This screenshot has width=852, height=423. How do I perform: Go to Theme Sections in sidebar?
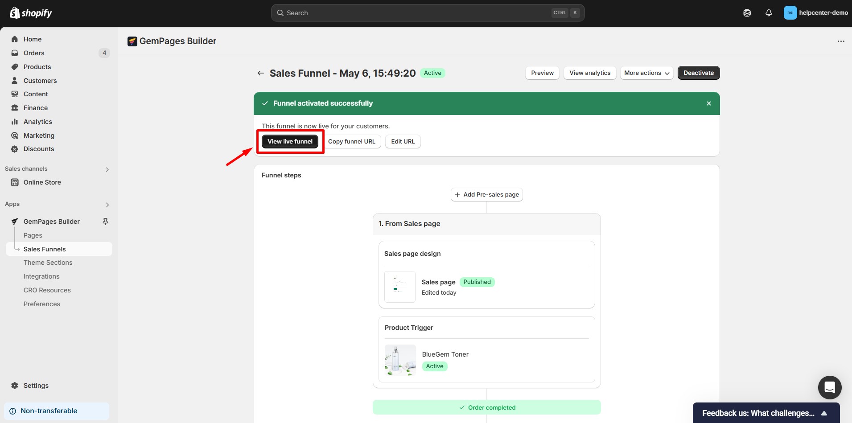(x=48, y=263)
